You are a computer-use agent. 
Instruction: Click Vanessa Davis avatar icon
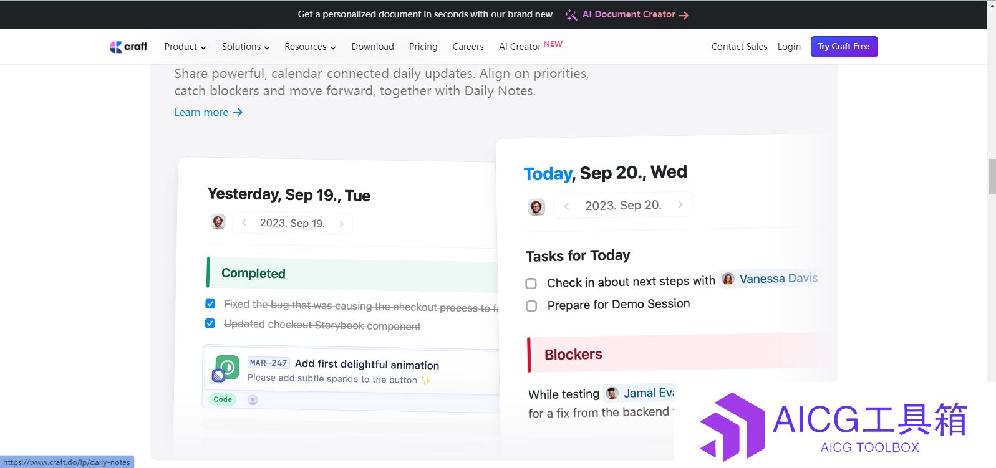[728, 279]
